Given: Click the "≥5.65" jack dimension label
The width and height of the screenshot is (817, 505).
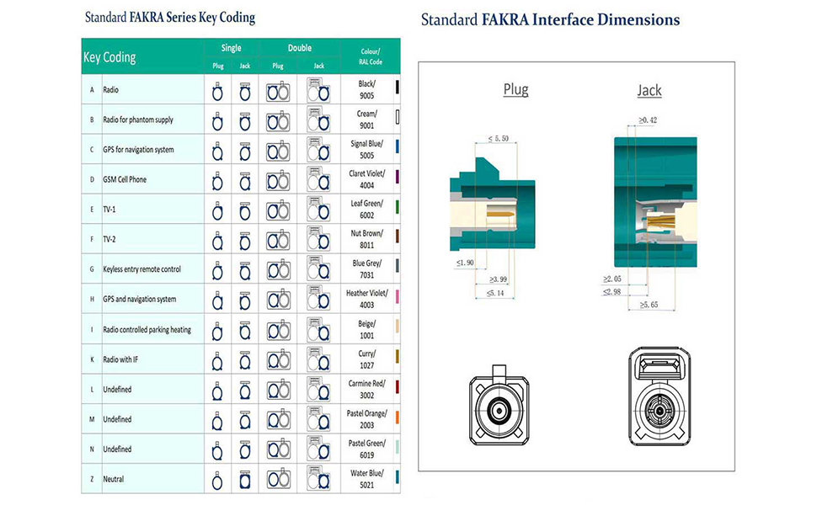Looking at the screenshot, I should (x=649, y=305).
